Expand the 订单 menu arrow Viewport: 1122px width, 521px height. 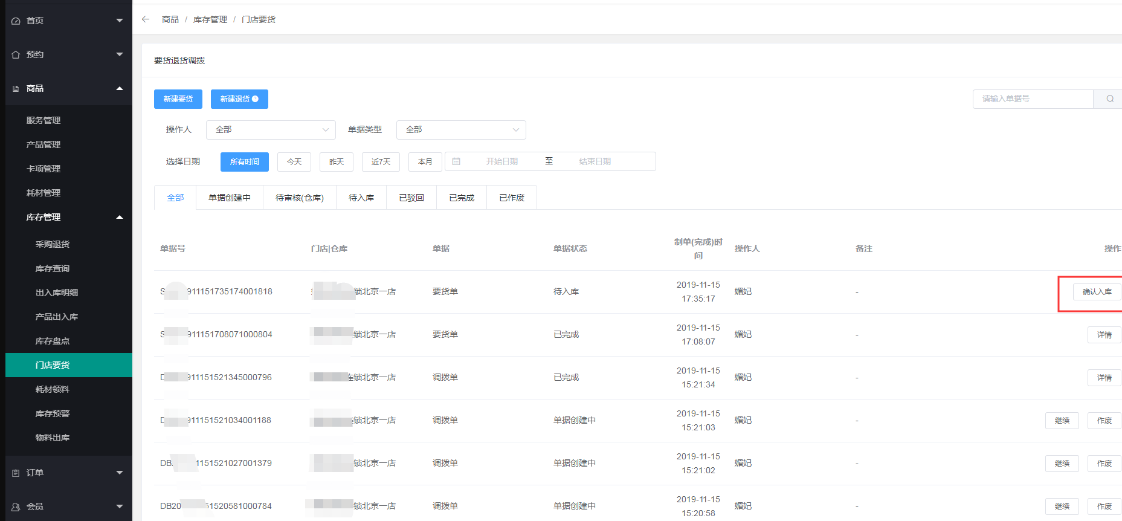point(120,473)
